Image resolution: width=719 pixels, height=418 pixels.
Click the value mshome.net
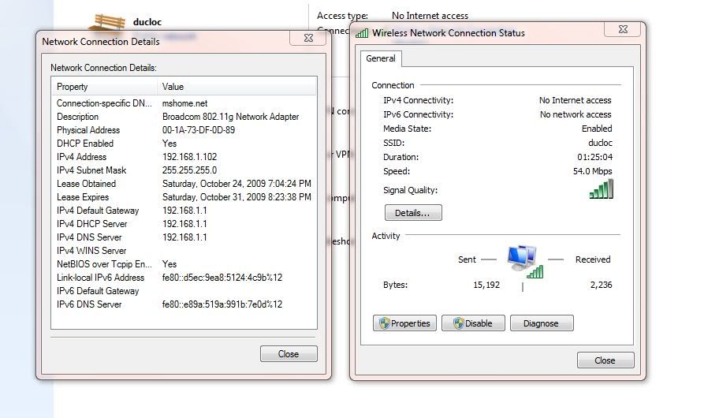tap(184, 103)
